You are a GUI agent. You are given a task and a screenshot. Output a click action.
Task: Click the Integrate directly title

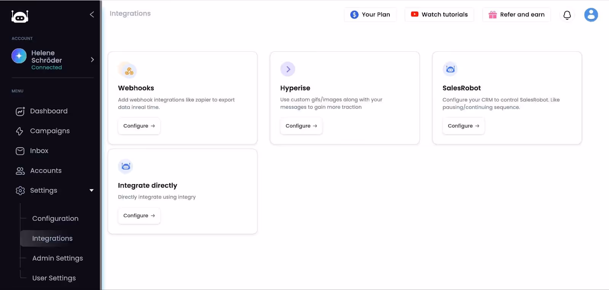pos(148,185)
